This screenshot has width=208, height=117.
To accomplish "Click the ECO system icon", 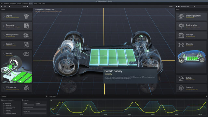I will pyautogui.click(x=26, y=88).
